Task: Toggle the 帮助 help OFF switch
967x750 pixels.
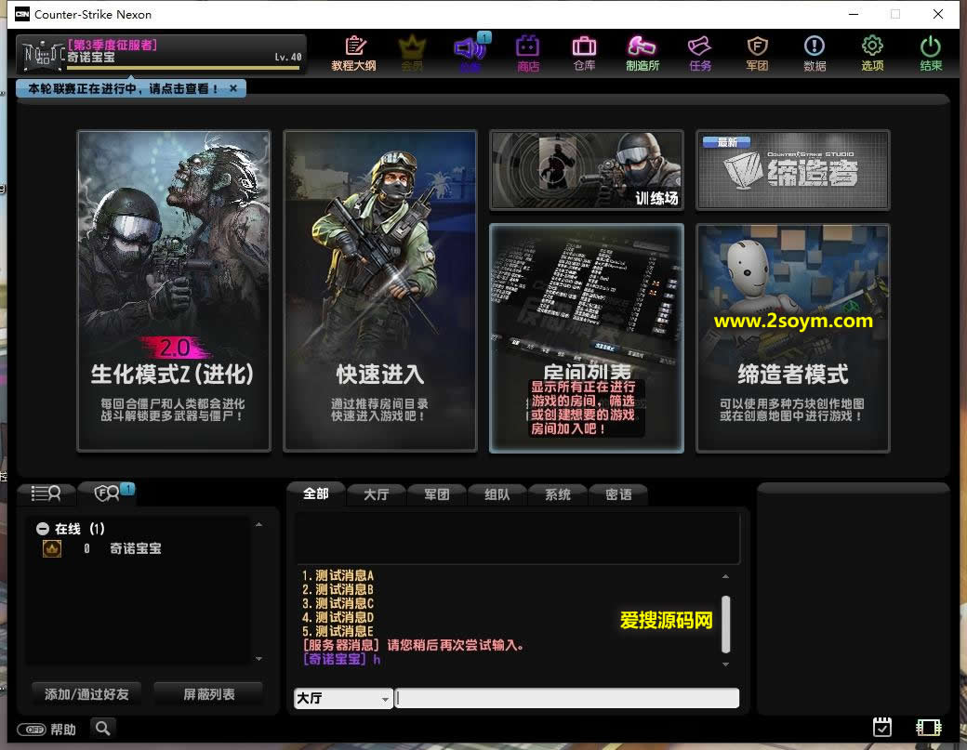Action: click(32, 730)
